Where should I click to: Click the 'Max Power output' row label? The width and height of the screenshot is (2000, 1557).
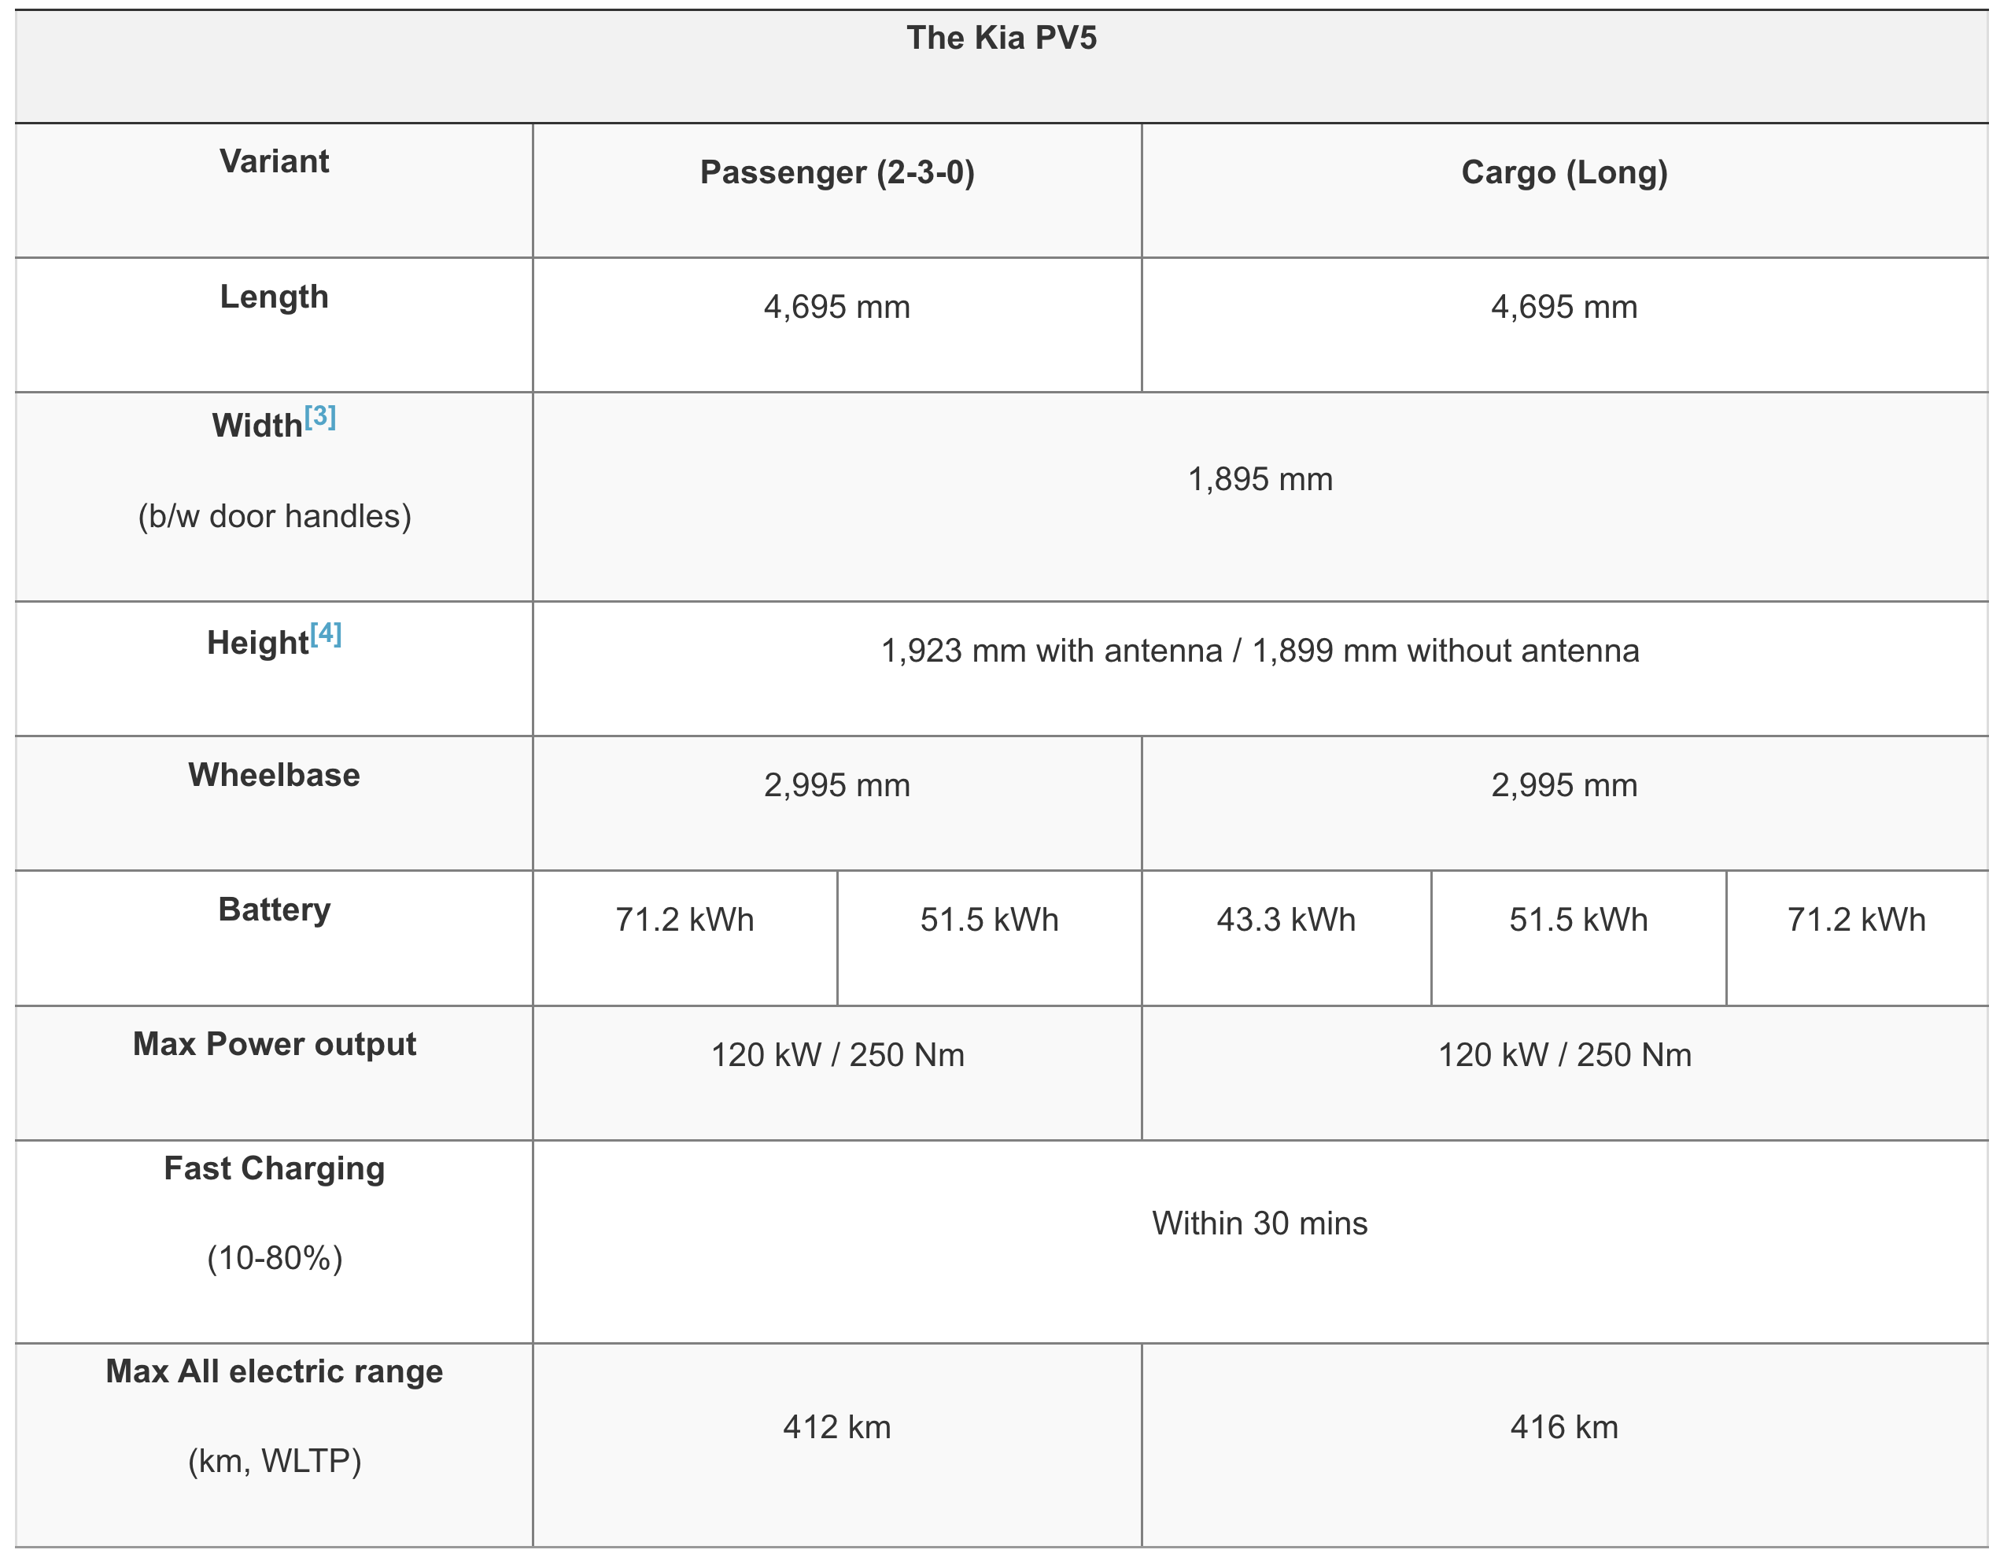coord(274,1044)
